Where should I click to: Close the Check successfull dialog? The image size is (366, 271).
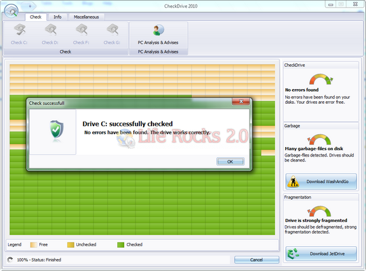tap(241, 101)
